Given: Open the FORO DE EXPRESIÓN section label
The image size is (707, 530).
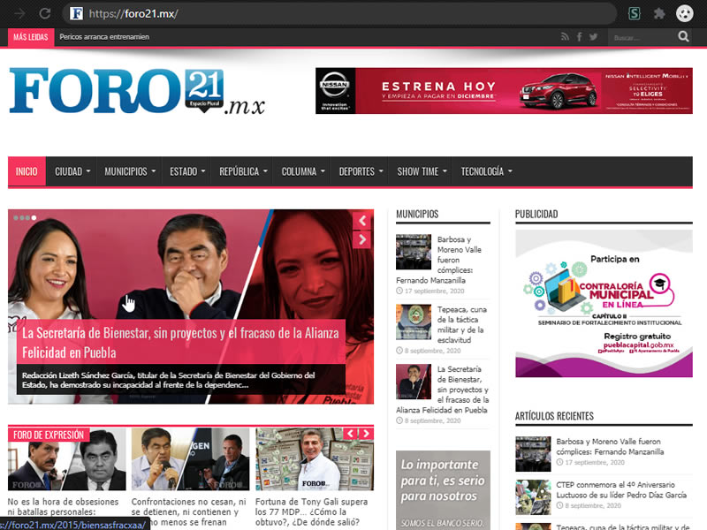Looking at the screenshot, I should (x=49, y=435).
